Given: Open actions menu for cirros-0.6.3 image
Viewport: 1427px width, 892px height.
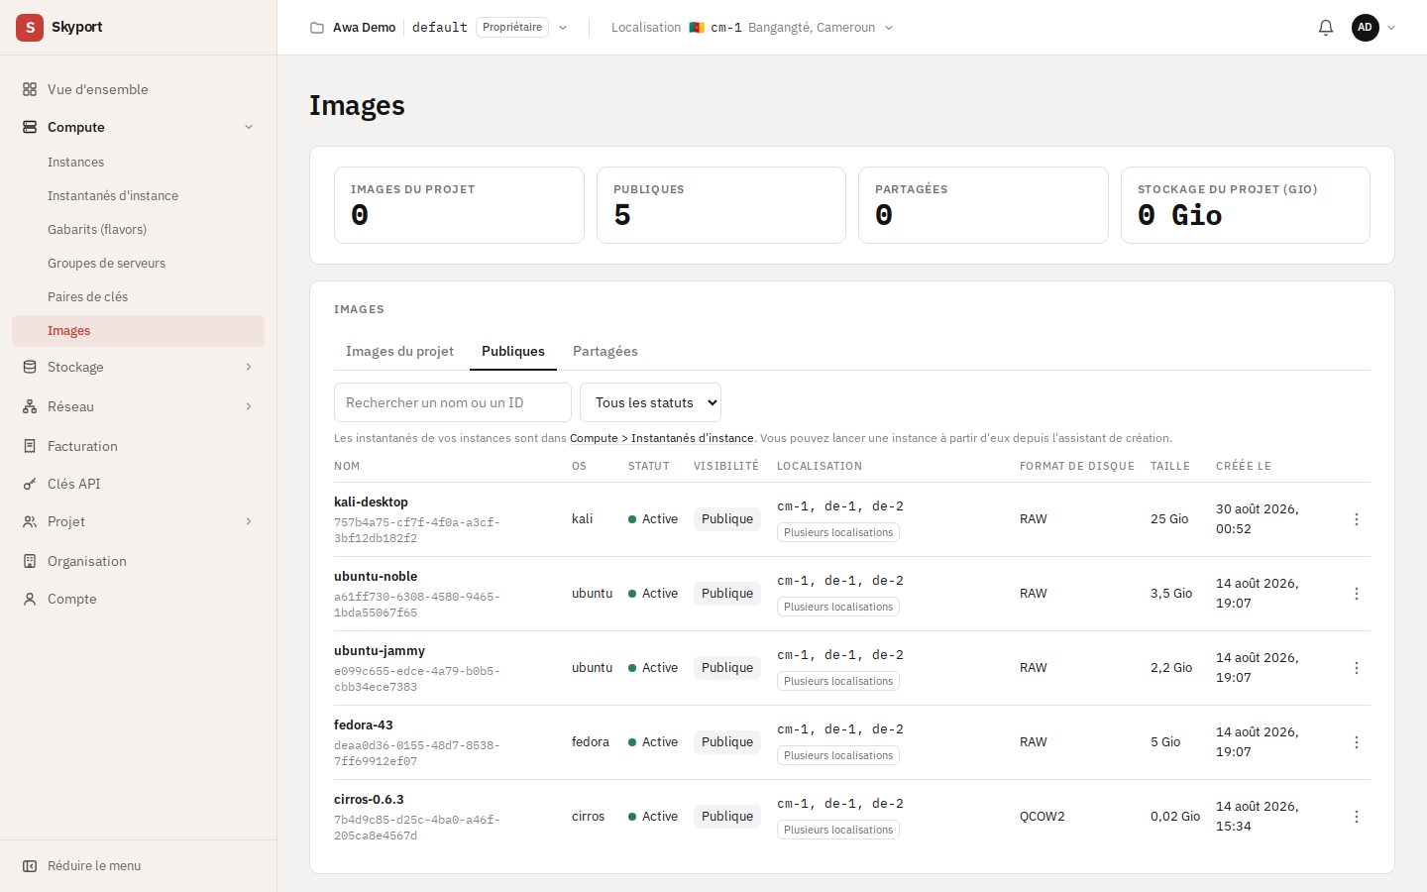Looking at the screenshot, I should tap(1357, 817).
